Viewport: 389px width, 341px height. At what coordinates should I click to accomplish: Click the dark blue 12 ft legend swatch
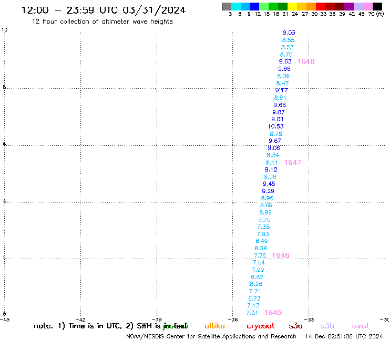254,6
